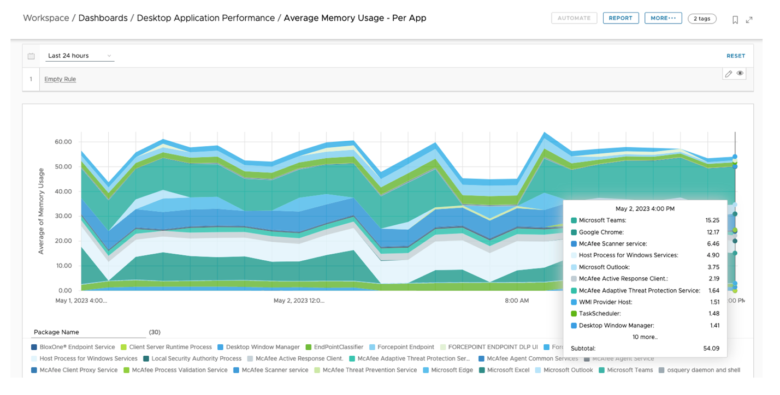Viewport: 780px width, 395px height.
Task: Open the MORE actions menu
Action: pos(663,18)
